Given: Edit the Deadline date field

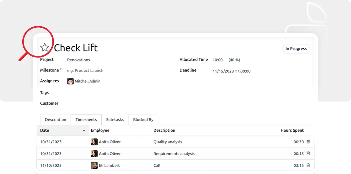Looking at the screenshot, I should 231,71.
